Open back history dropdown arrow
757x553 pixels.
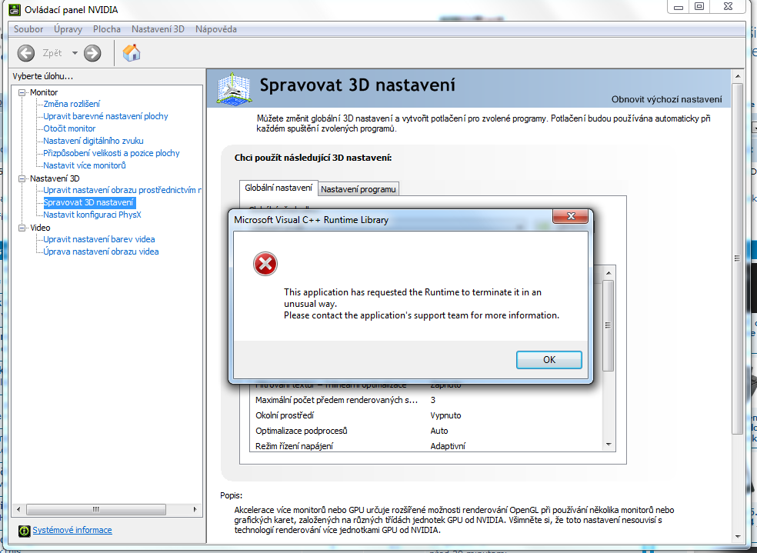75,53
